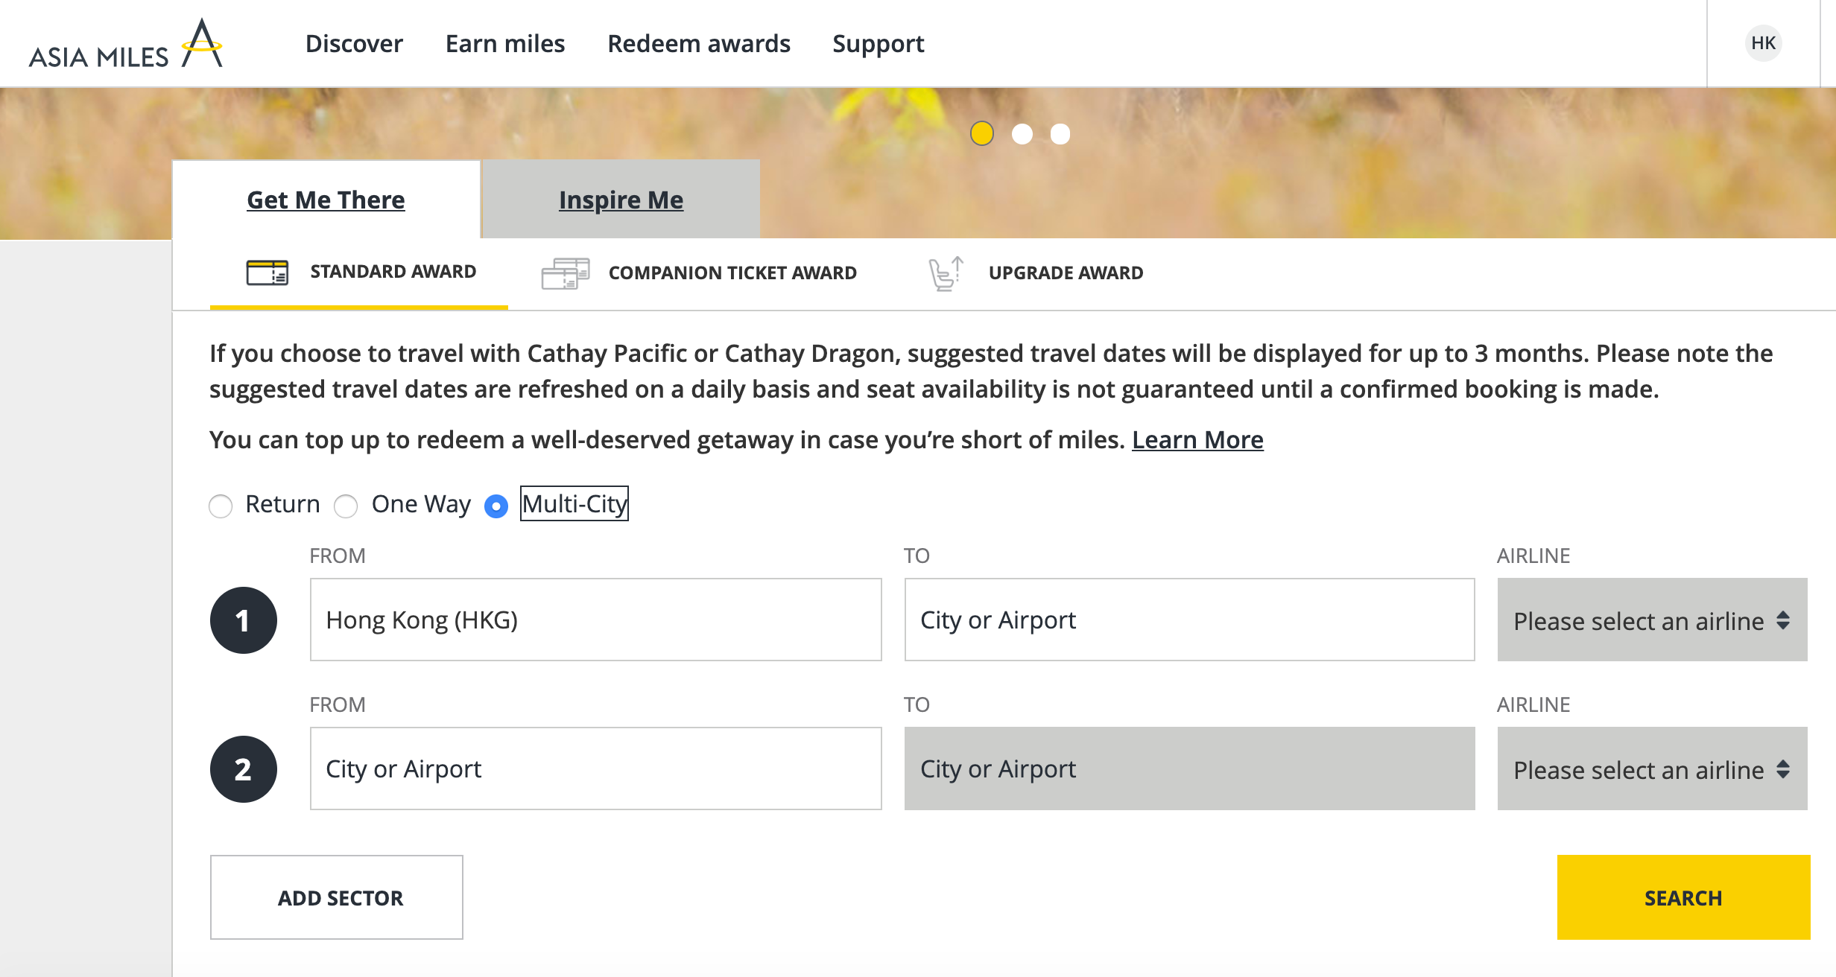Click the Asia Miles logo

pos(125,45)
